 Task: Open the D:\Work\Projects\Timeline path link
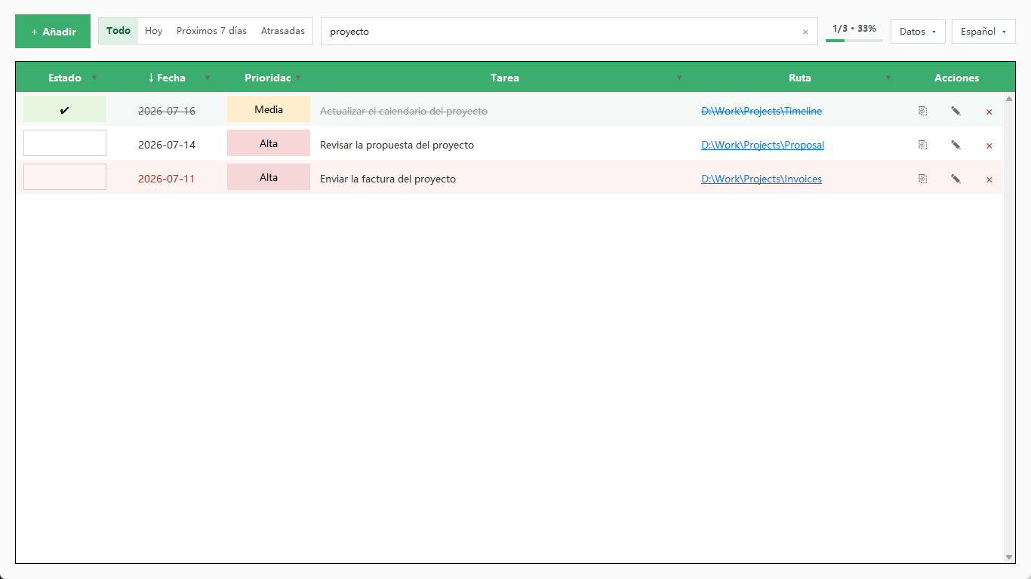pyautogui.click(x=762, y=111)
